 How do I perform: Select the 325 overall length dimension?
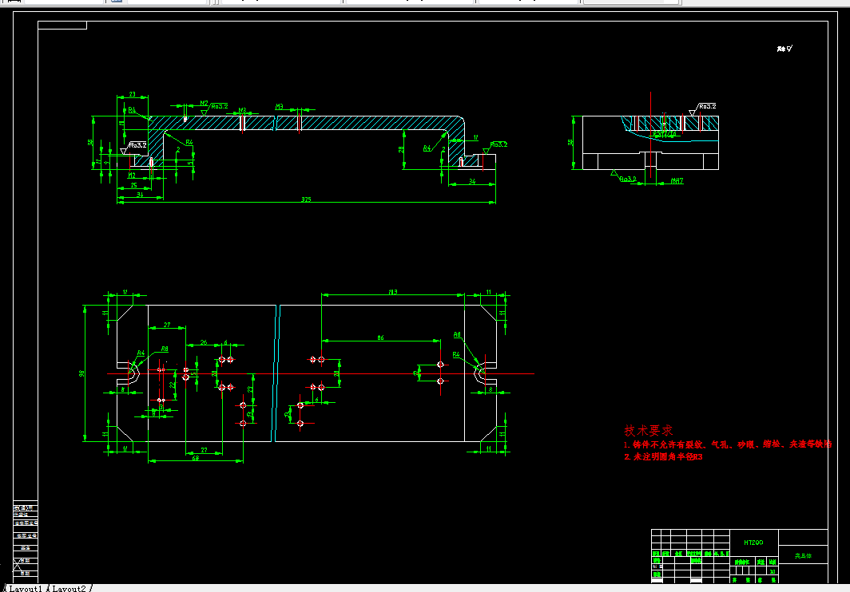(306, 199)
